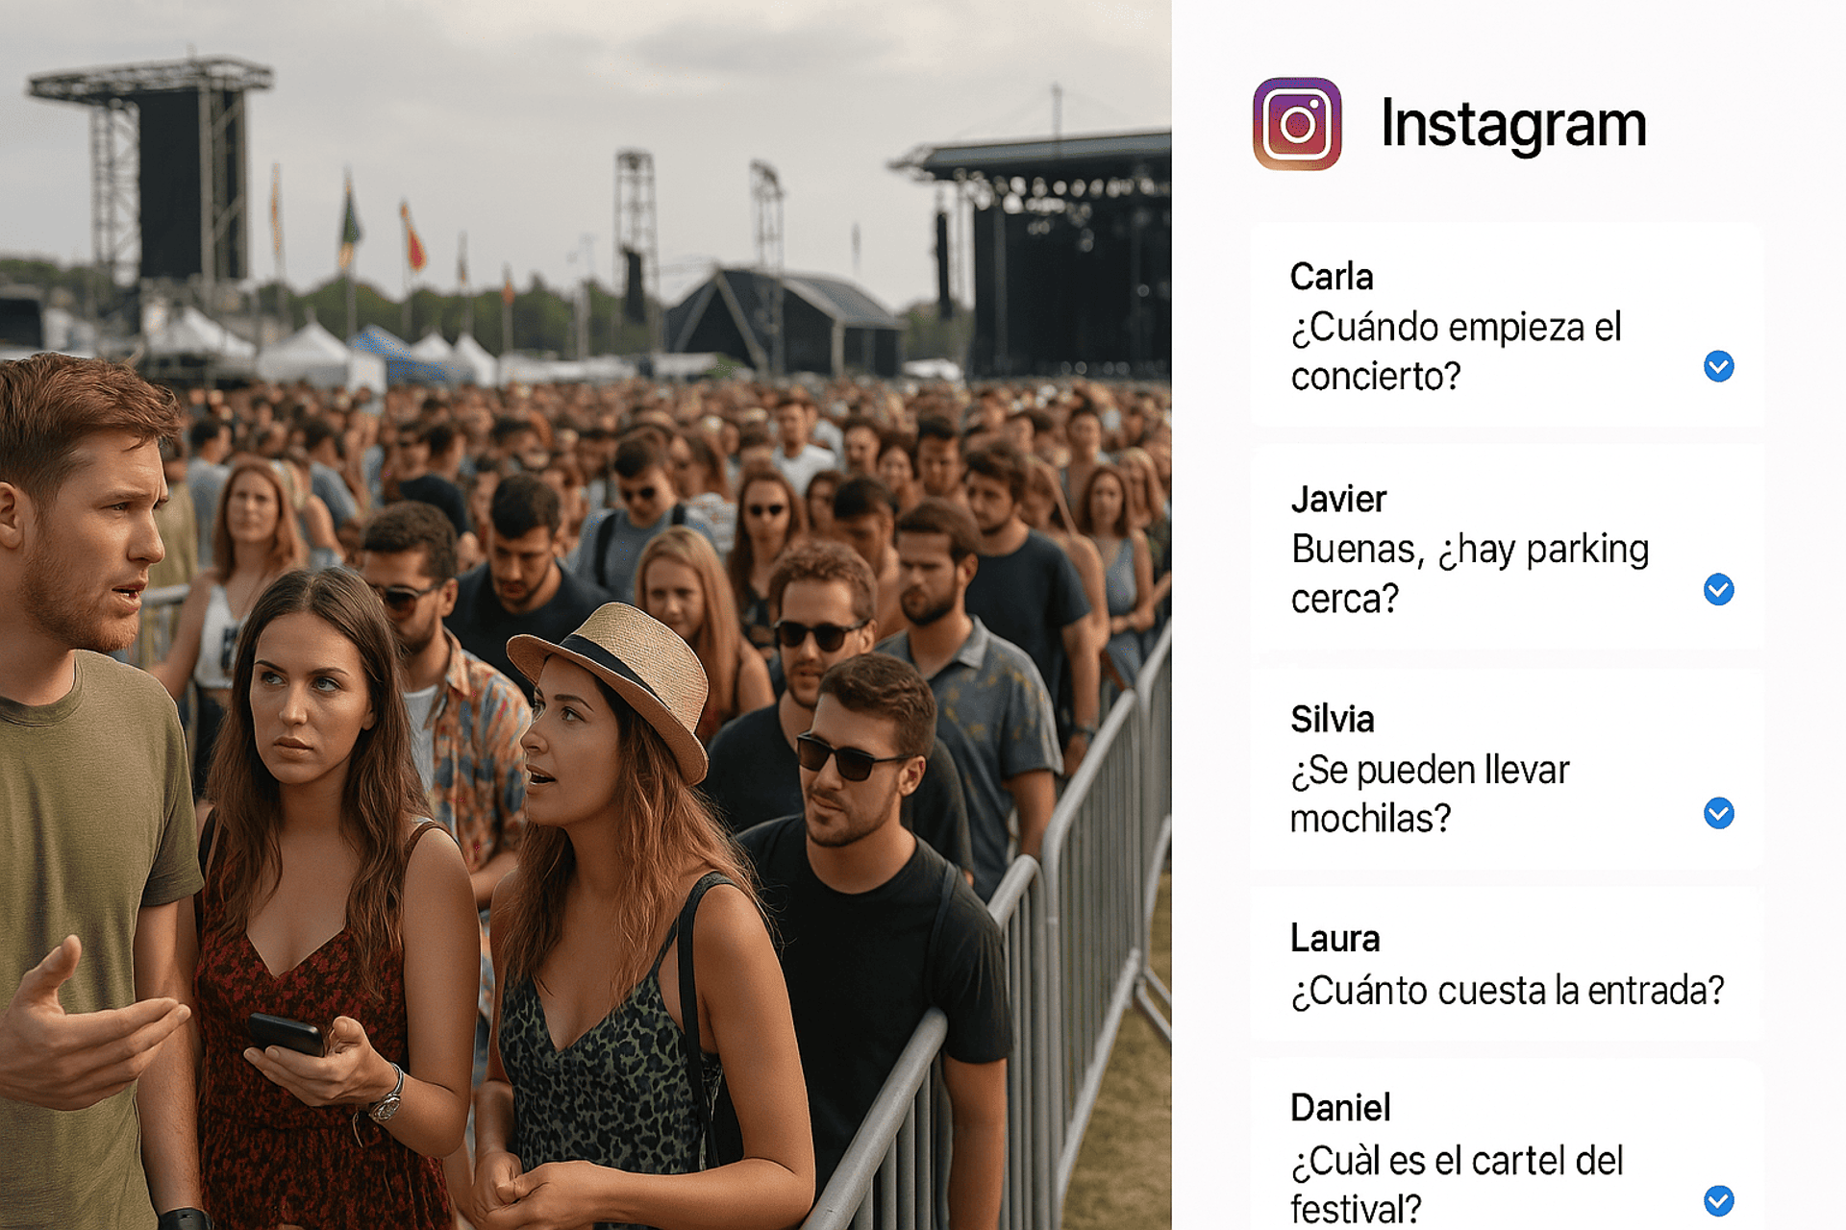Click the Instagram wordmark title
The image size is (1846, 1230).
pyautogui.click(x=1513, y=126)
